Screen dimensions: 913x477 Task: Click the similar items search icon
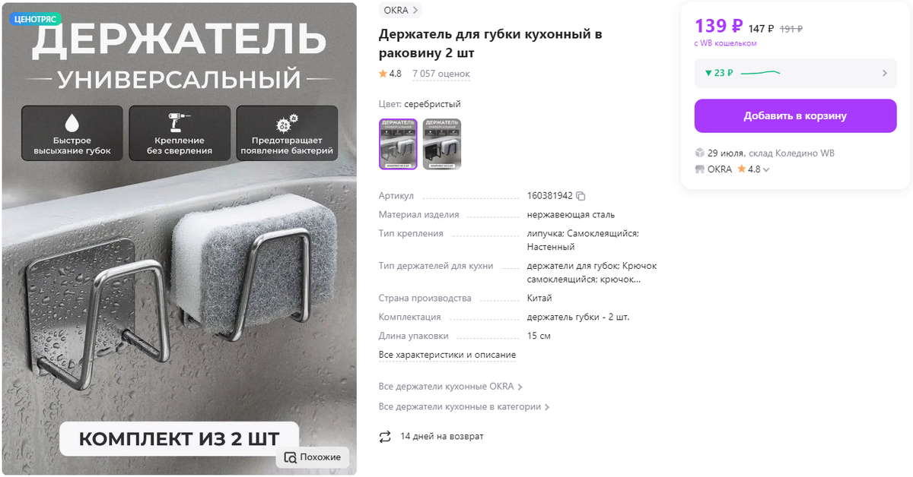290,457
